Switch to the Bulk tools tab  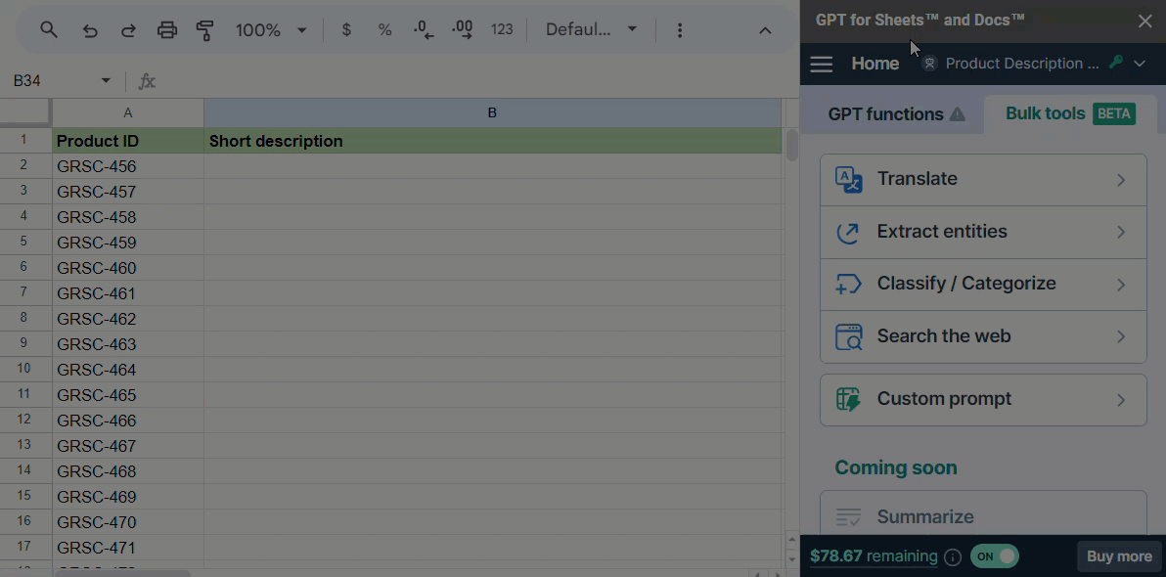1070,113
